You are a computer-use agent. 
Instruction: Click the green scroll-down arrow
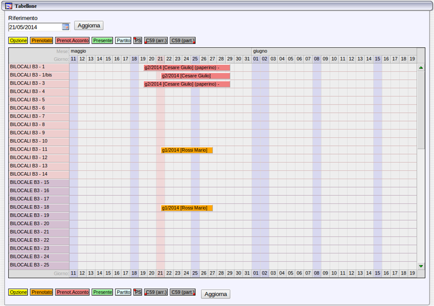(421, 266)
